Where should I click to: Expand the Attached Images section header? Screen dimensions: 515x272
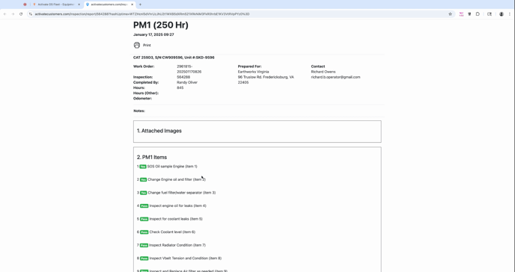pos(159,131)
